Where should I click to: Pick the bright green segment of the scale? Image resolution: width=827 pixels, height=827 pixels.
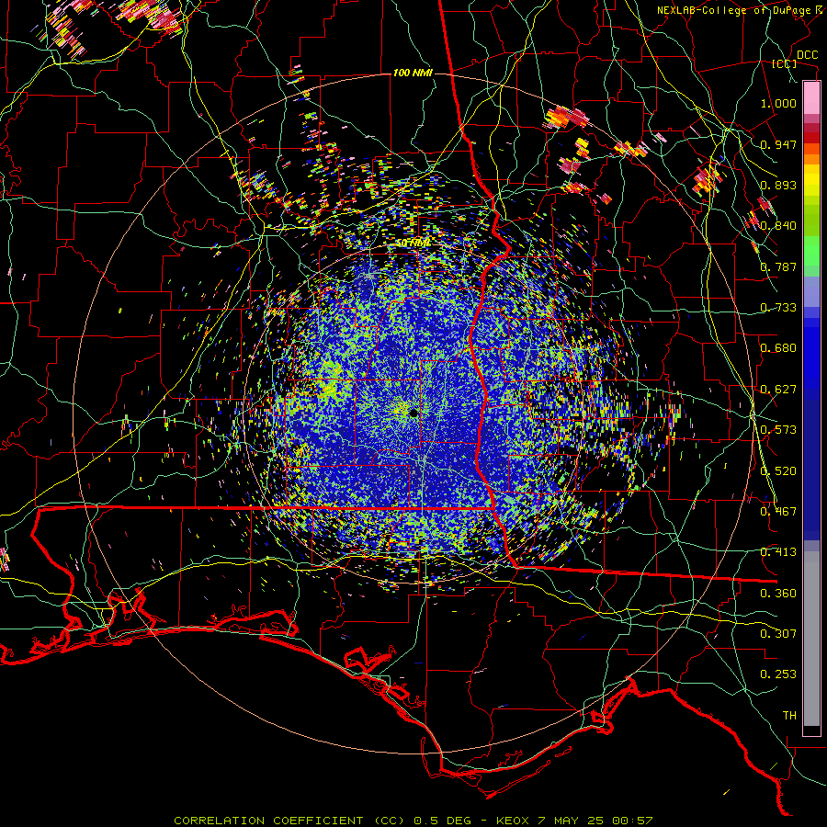(x=811, y=251)
